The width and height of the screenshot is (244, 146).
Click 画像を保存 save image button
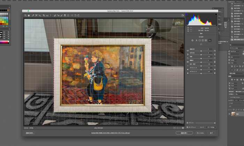30,133
